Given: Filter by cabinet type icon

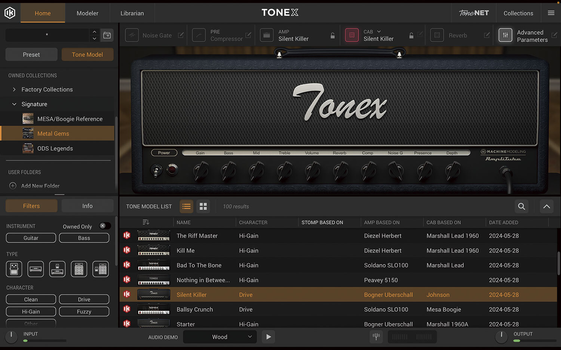Looking at the screenshot, I should [x=79, y=269].
